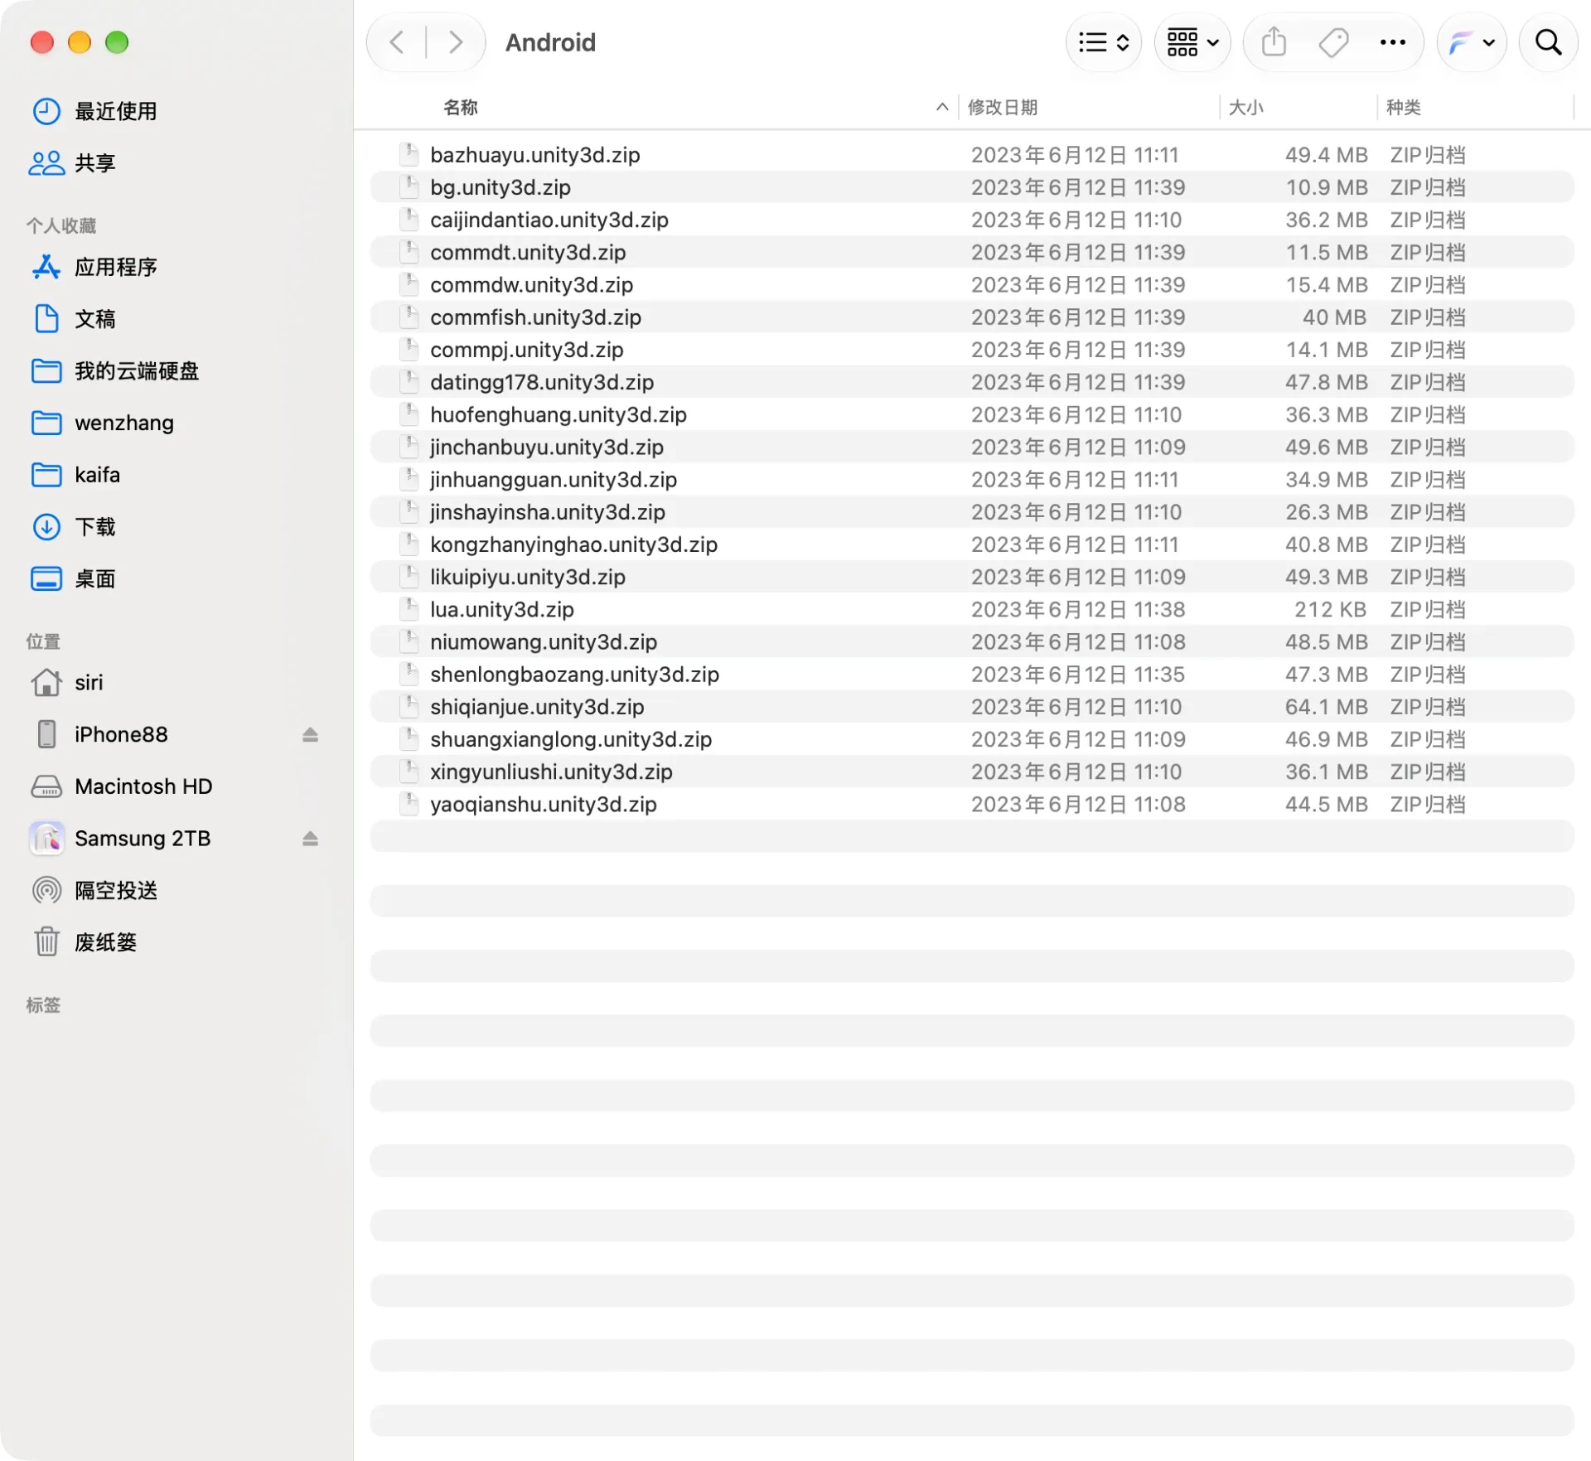Select jinchanbuyu.unity3d.zip file
This screenshot has height=1461, width=1591.
pyautogui.click(x=972, y=447)
